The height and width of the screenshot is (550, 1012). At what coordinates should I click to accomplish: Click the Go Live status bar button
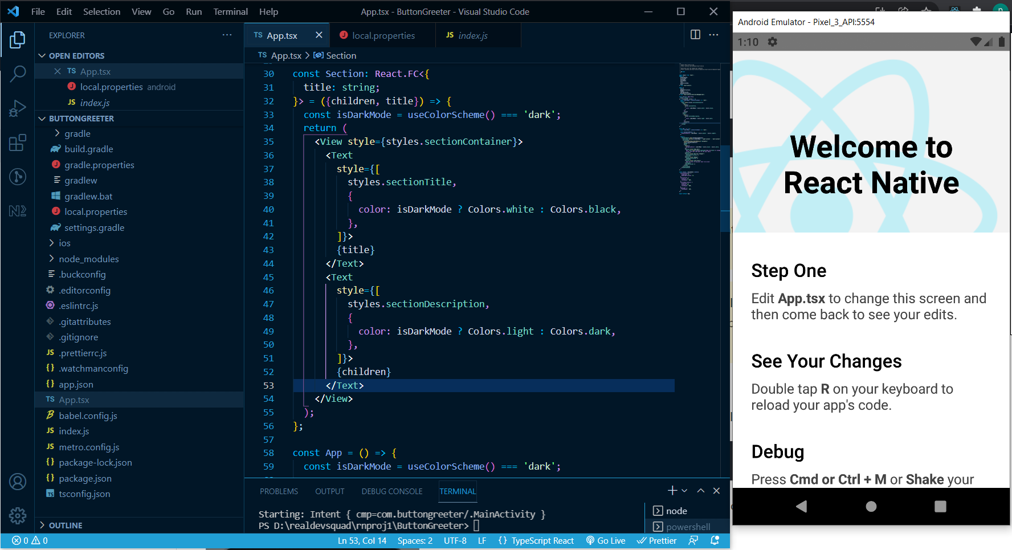[x=605, y=541]
